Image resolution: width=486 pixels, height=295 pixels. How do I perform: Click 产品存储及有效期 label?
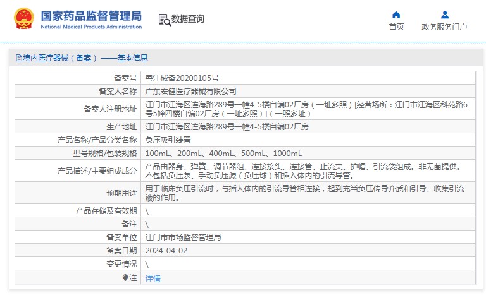pyautogui.click(x=106, y=211)
